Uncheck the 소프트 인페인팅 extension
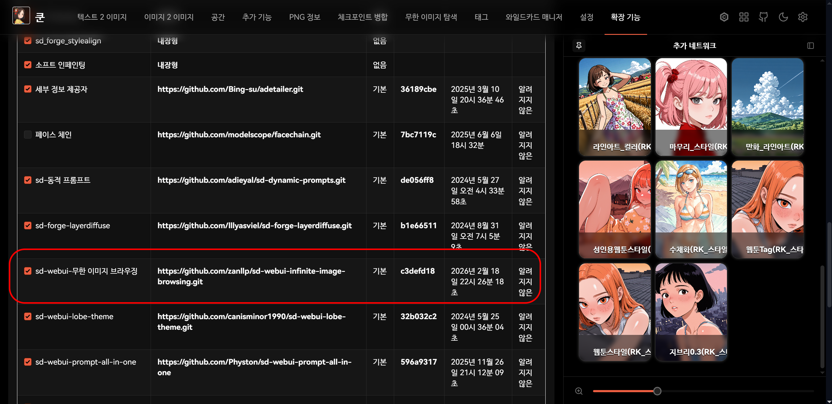The height and width of the screenshot is (404, 832). click(x=28, y=65)
